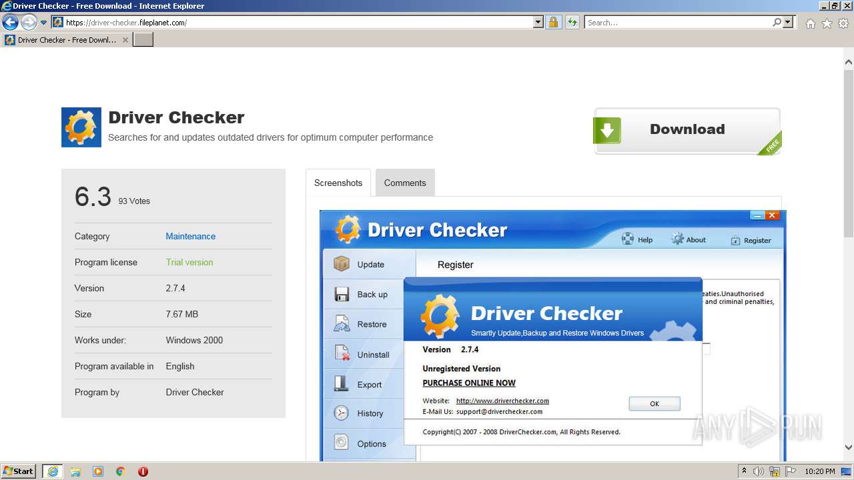Click the red stop-sign taskbar icon
The width and height of the screenshot is (854, 480).
(143, 471)
